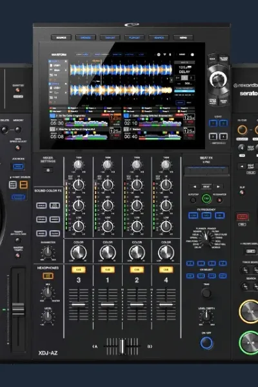
Task: Load track to deck 1 with LOAD 1
Action: click(x=213, y=123)
